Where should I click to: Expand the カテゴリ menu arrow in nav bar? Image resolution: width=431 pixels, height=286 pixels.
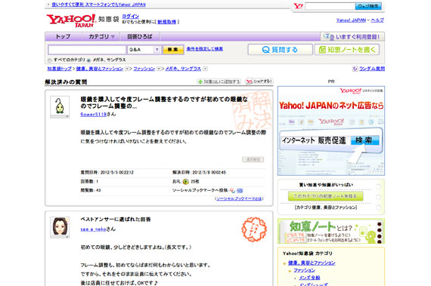pos(113,37)
